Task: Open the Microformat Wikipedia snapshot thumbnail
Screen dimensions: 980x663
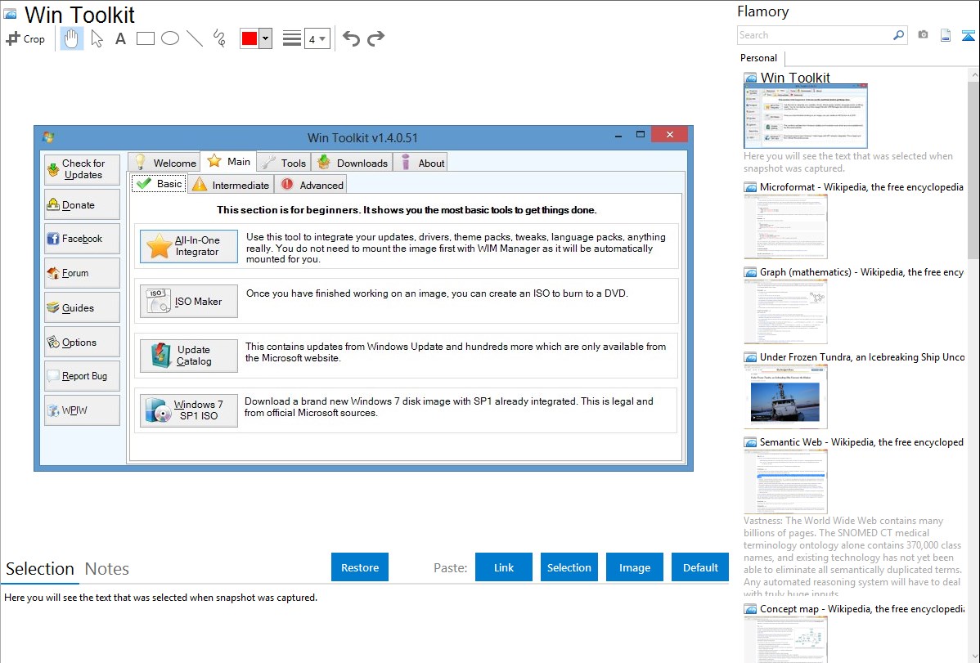Action: coord(785,226)
